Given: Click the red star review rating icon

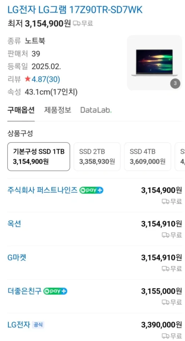Looking at the screenshot, I should [x=28, y=79].
